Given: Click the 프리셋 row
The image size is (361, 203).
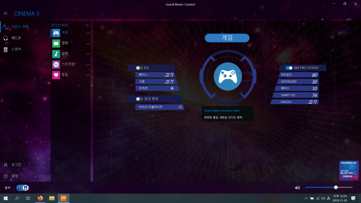Looking at the screenshot, I should pos(157,88).
